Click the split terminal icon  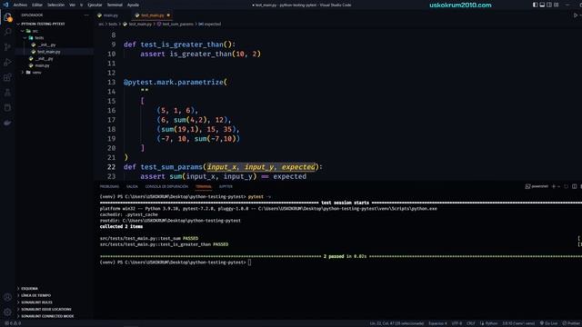point(574,186)
